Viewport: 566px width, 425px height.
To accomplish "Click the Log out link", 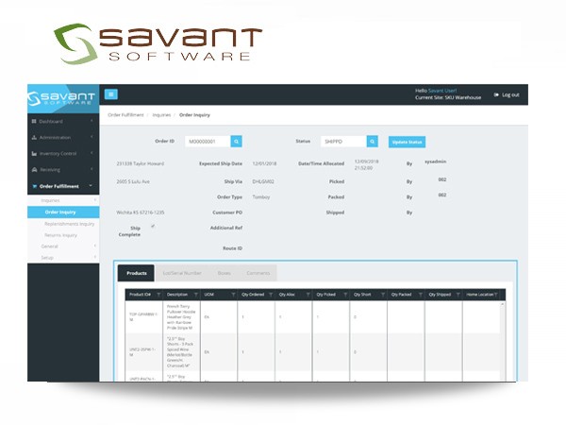I will coord(510,95).
